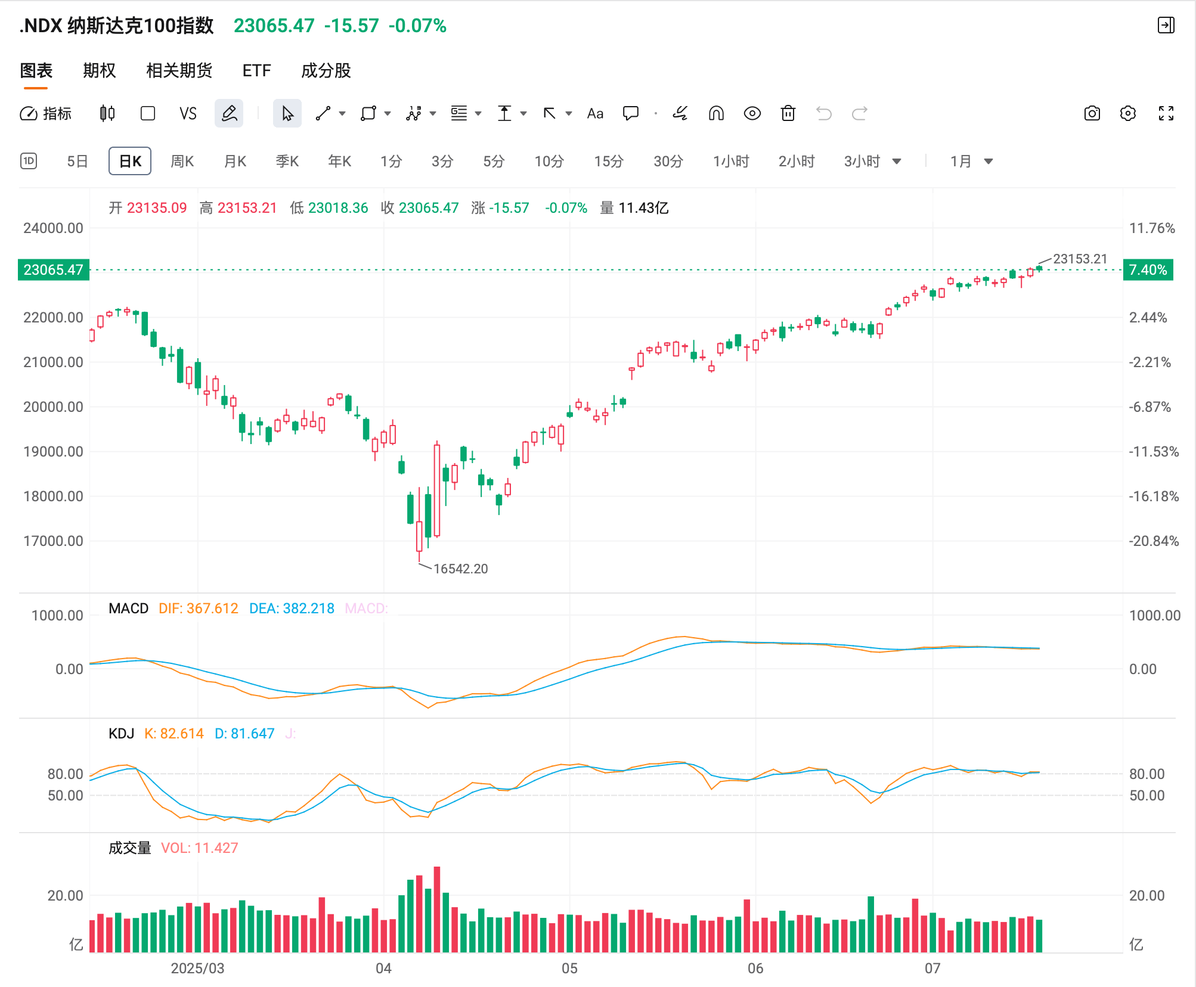Select the 5日 period
Viewport: 1196px width, 987px height.
point(78,161)
